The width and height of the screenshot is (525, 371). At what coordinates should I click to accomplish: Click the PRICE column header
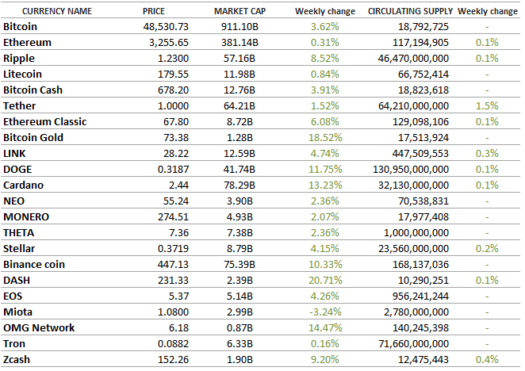[x=154, y=11]
